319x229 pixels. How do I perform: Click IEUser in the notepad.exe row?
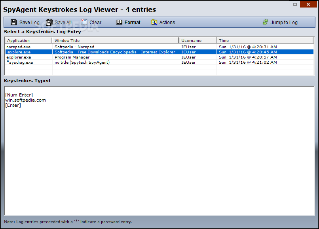[x=188, y=47]
